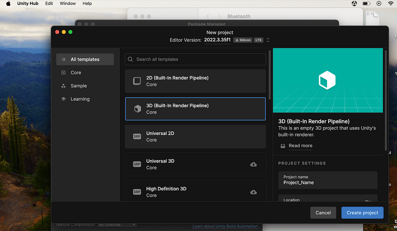Download the High Definition 3D template
The height and width of the screenshot is (231, 397).
[253, 192]
